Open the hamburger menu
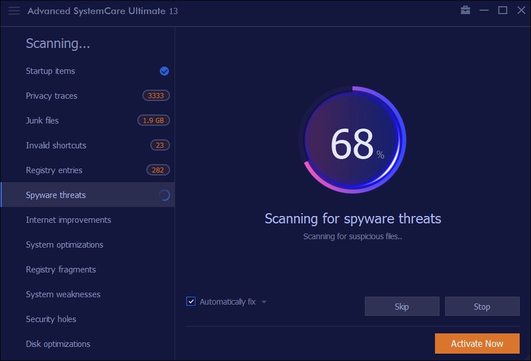 (14, 10)
